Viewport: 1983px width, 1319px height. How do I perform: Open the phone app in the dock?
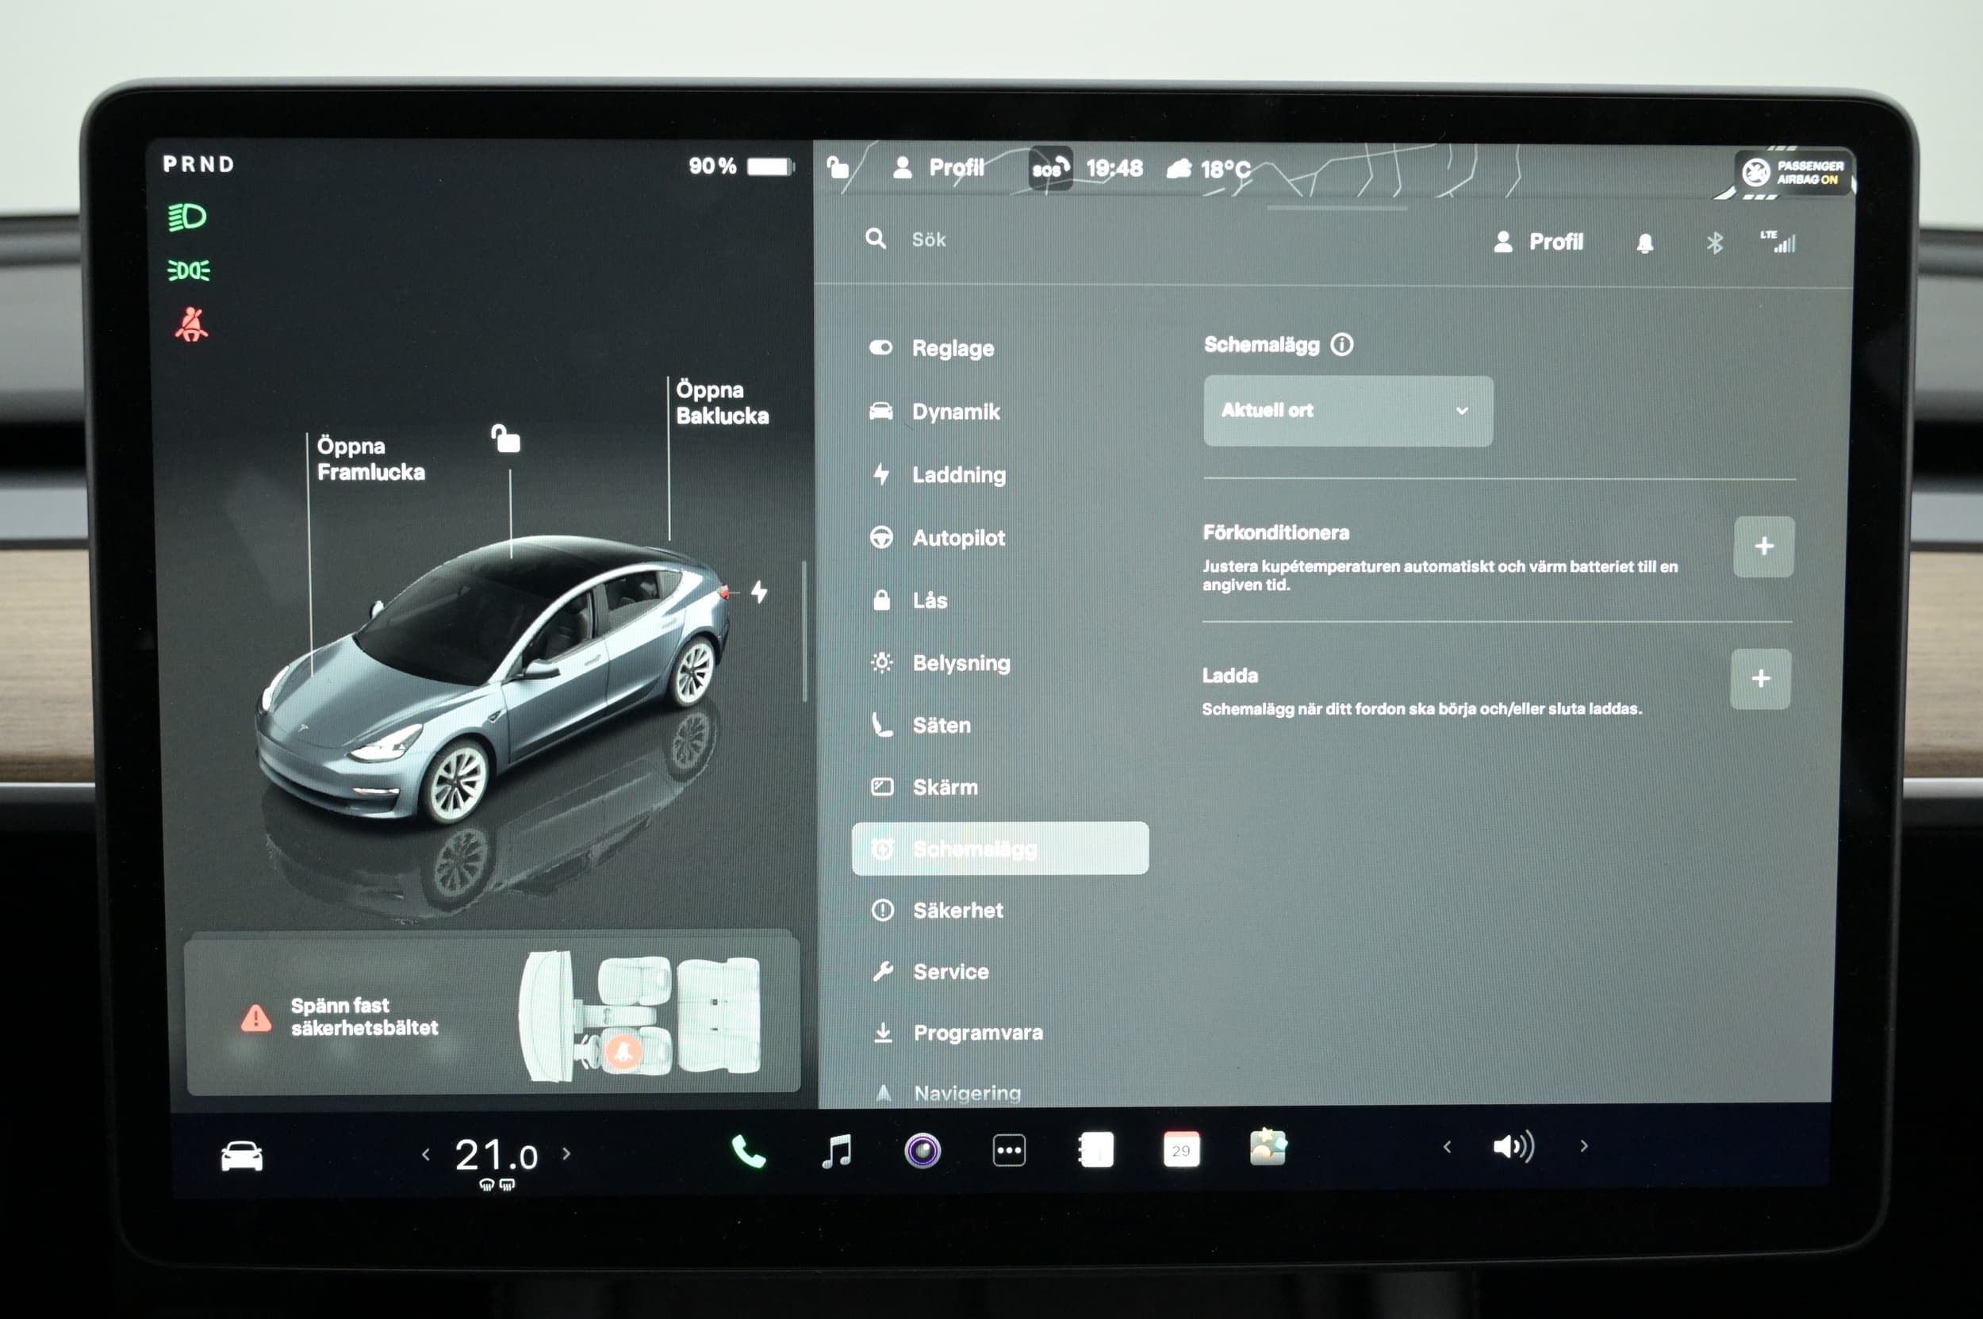[748, 1151]
